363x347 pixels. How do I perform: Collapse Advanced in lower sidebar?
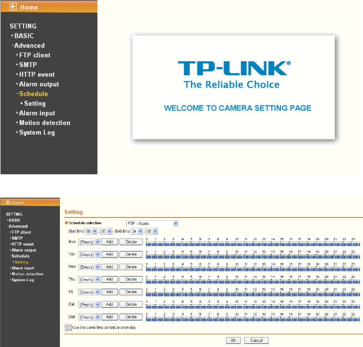pyautogui.click(x=17, y=226)
